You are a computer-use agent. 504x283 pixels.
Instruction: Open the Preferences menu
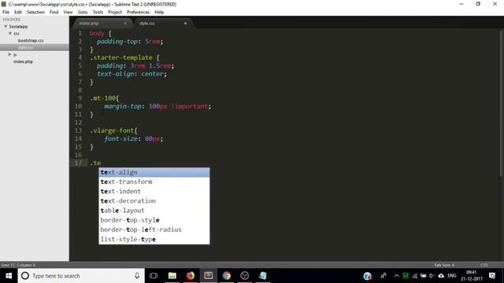point(139,13)
